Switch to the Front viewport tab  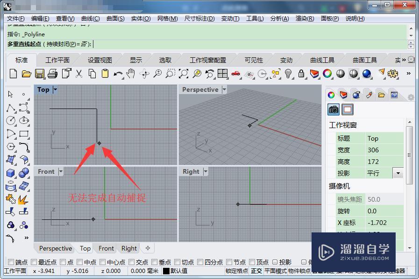coord(106,248)
